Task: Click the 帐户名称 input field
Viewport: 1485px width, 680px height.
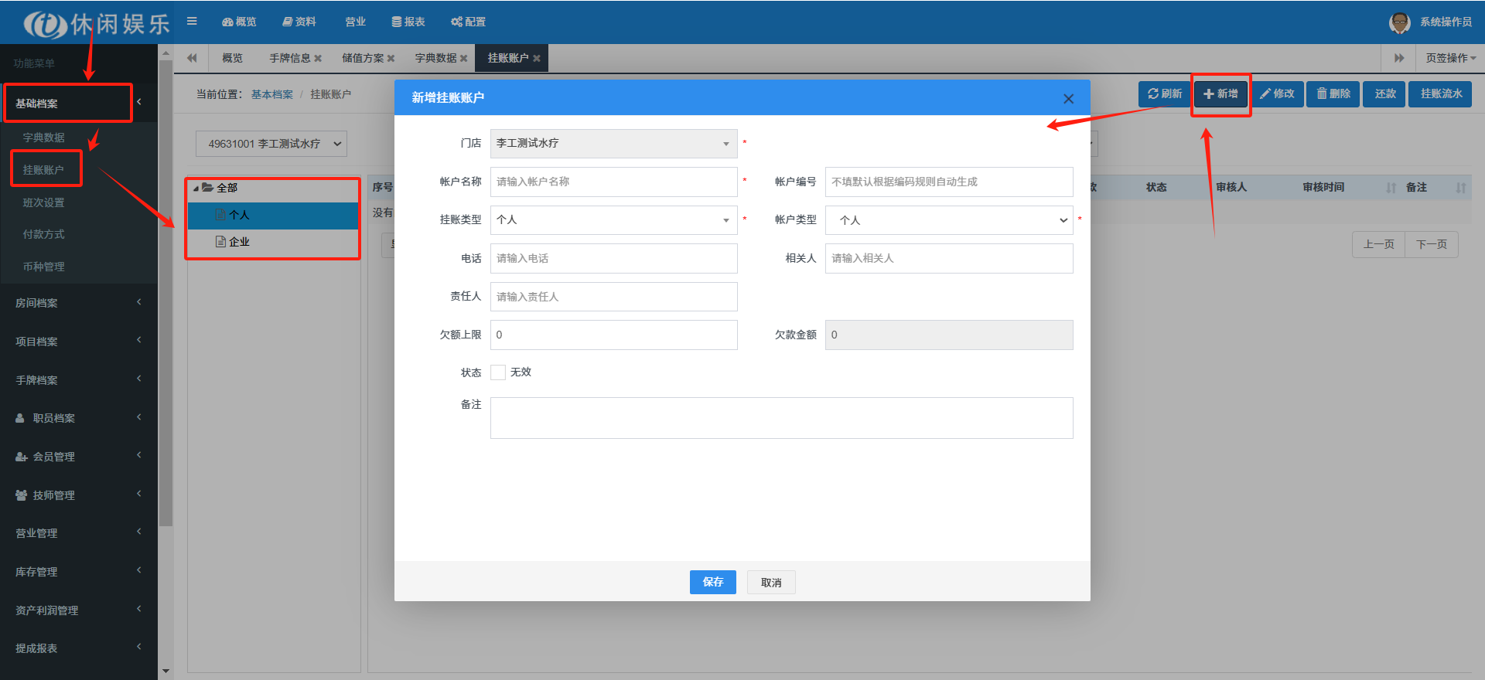Action: coord(613,182)
